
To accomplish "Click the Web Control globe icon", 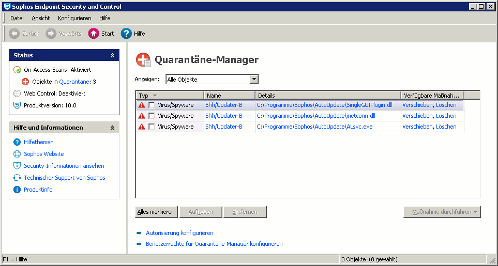I will click(17, 93).
